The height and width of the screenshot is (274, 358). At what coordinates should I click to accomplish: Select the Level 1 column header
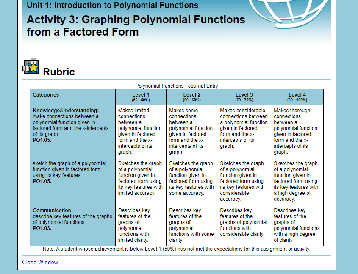(x=140, y=97)
